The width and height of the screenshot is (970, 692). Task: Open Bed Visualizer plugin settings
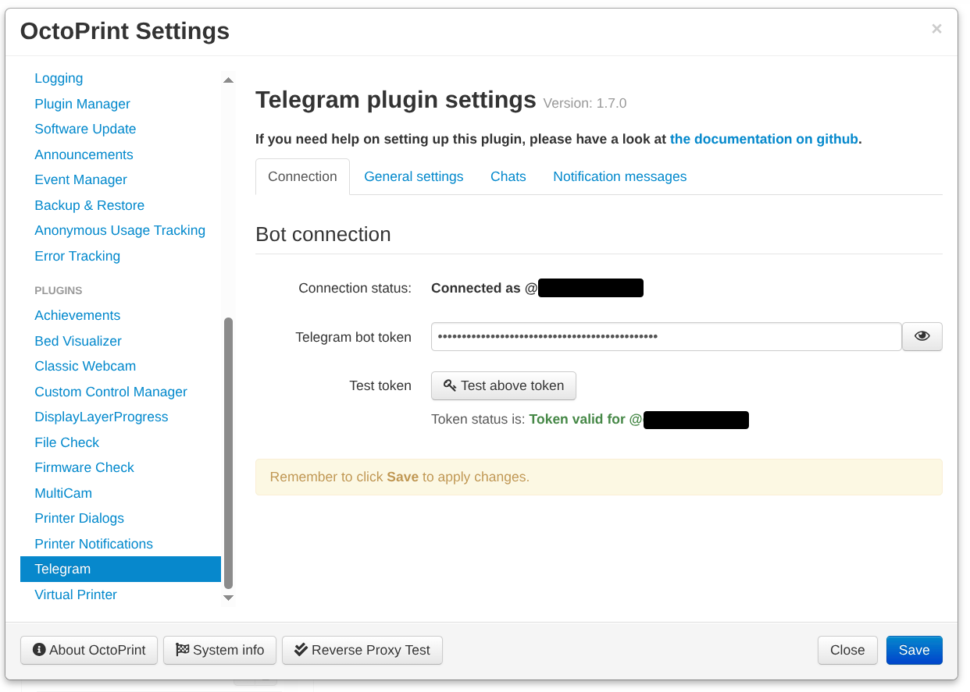pyautogui.click(x=78, y=341)
